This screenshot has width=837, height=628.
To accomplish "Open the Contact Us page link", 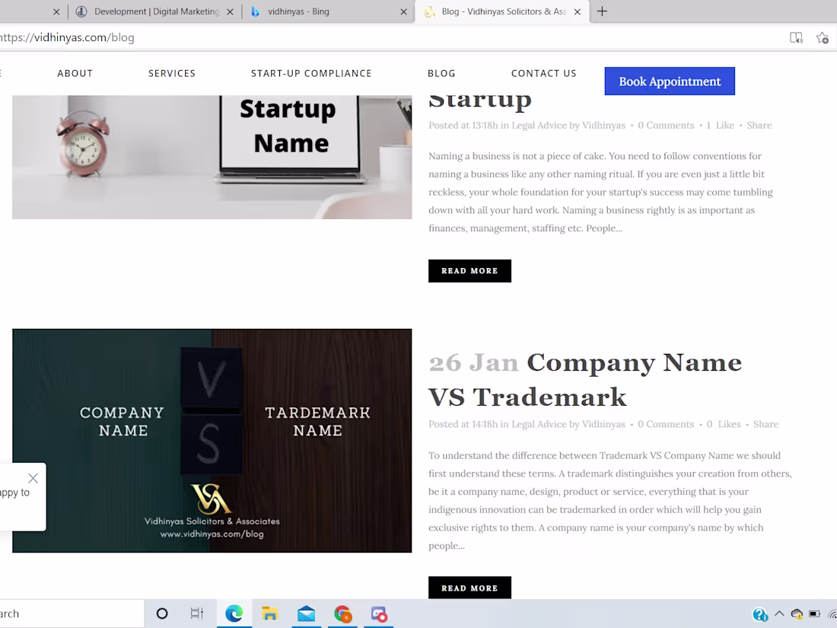I will [x=543, y=74].
